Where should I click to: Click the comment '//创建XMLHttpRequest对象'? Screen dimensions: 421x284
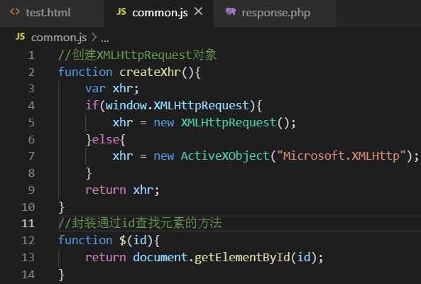[x=137, y=55]
